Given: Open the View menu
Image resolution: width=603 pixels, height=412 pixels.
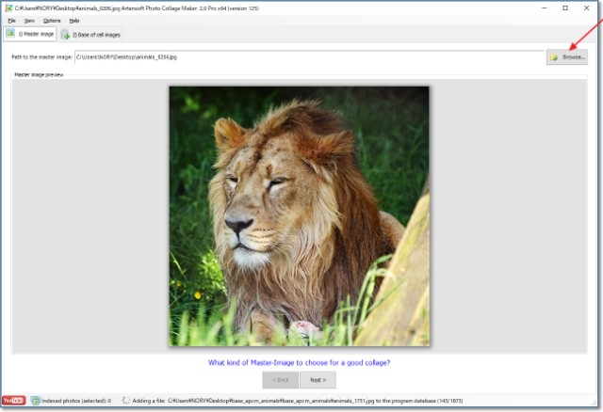Looking at the screenshot, I should click(30, 20).
